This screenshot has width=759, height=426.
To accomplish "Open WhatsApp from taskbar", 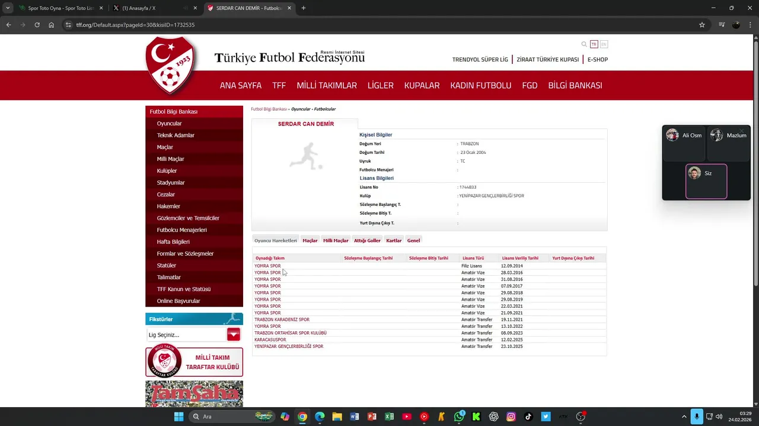I will (459, 417).
